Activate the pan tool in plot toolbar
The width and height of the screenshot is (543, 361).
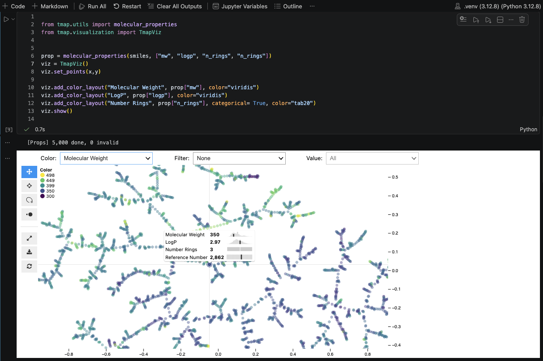point(29,172)
